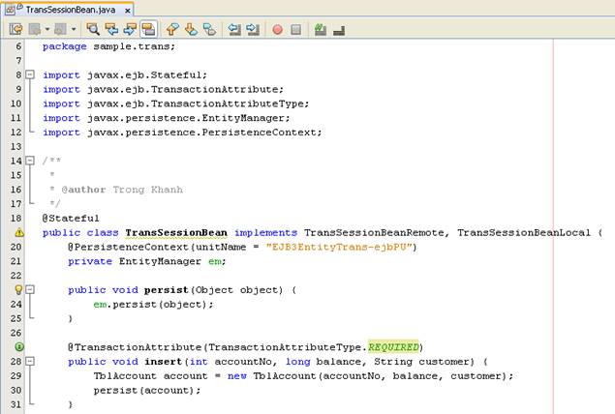Click Previous Bookmark up-arrow icon
This screenshot has width=615, height=414.
(172, 29)
